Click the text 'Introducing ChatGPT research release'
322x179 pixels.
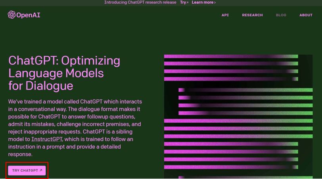[140, 2]
